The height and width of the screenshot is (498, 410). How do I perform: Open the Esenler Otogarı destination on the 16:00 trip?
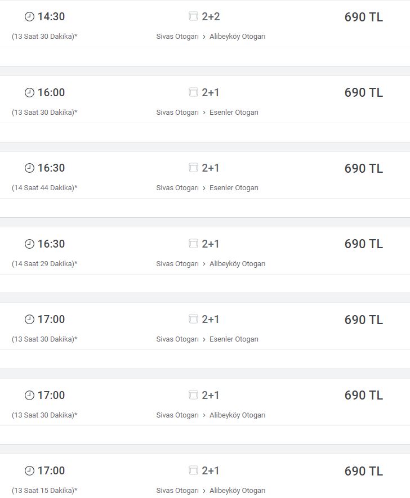(x=234, y=113)
